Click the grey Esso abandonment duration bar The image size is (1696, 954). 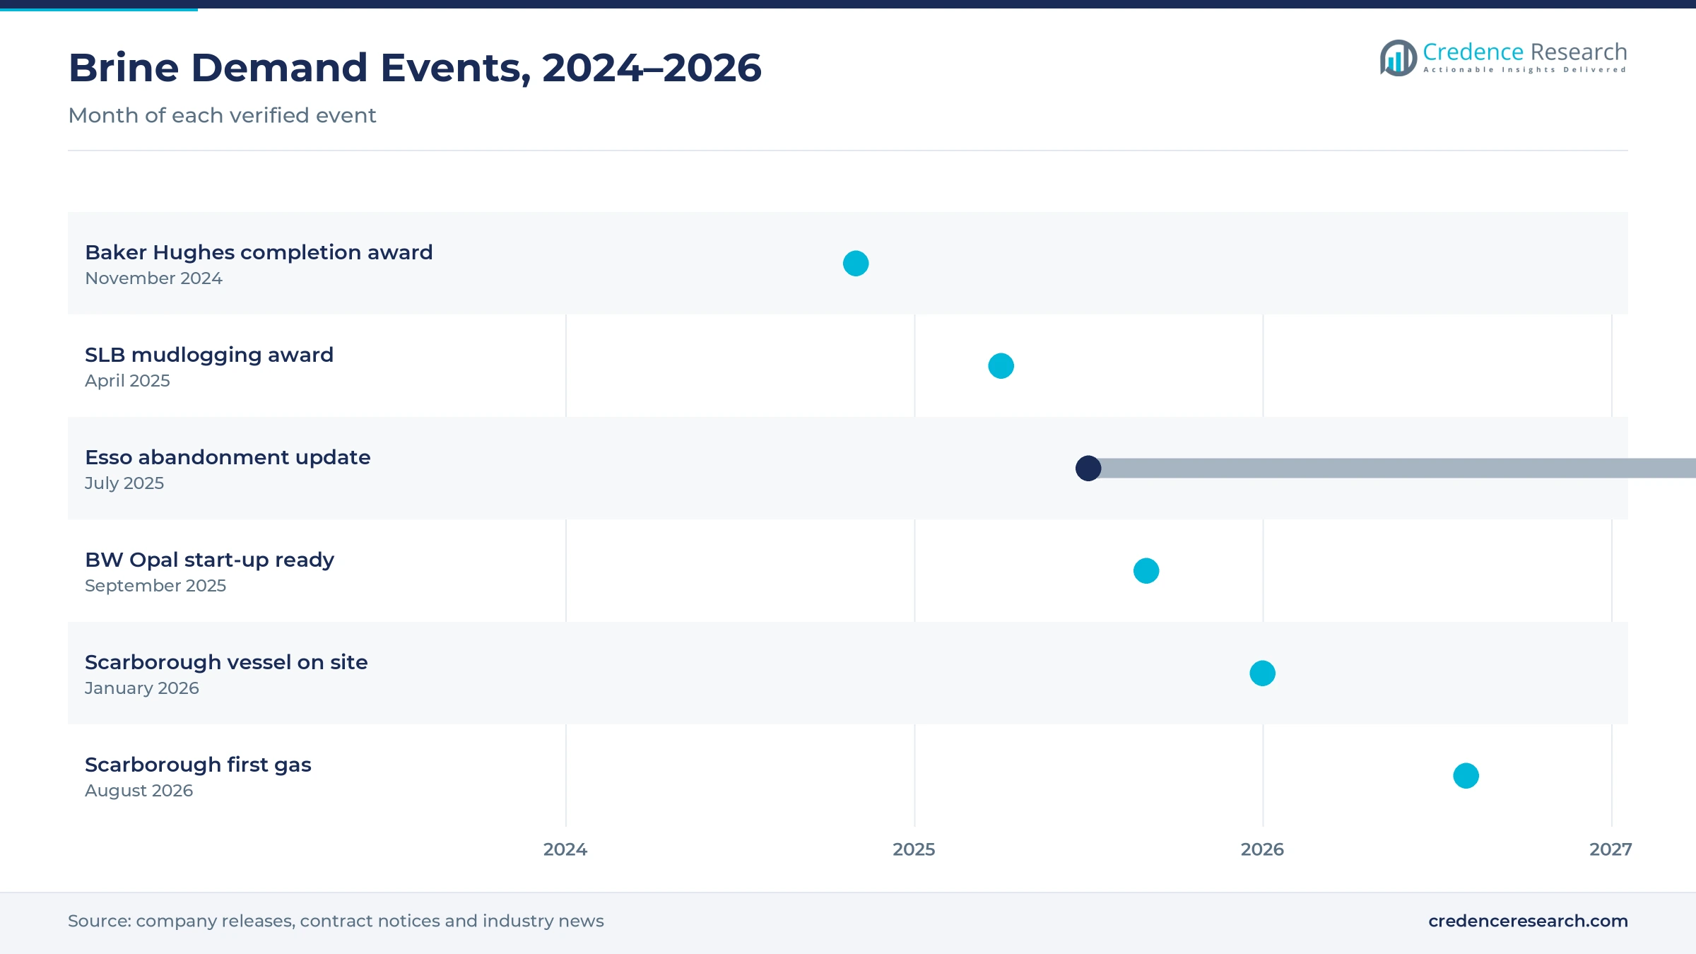pos(1398,468)
